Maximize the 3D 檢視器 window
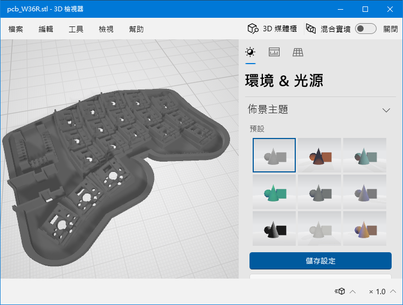 [365, 9]
